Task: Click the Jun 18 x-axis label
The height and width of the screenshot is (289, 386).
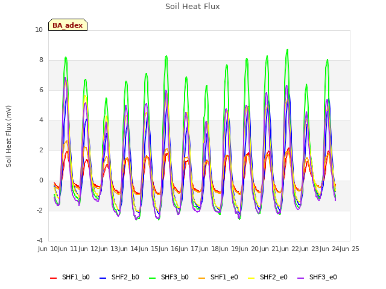Action: [x=209, y=249]
